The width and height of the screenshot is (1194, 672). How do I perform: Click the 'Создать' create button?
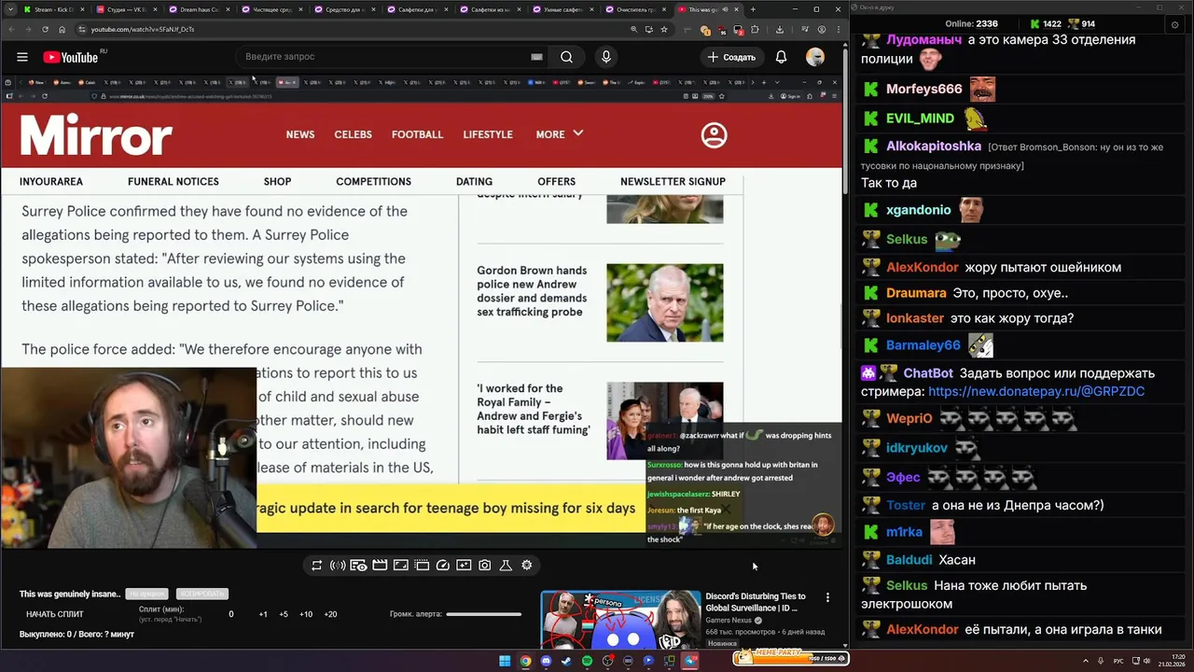(731, 57)
